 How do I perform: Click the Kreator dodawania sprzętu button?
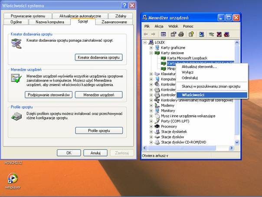click(98, 57)
